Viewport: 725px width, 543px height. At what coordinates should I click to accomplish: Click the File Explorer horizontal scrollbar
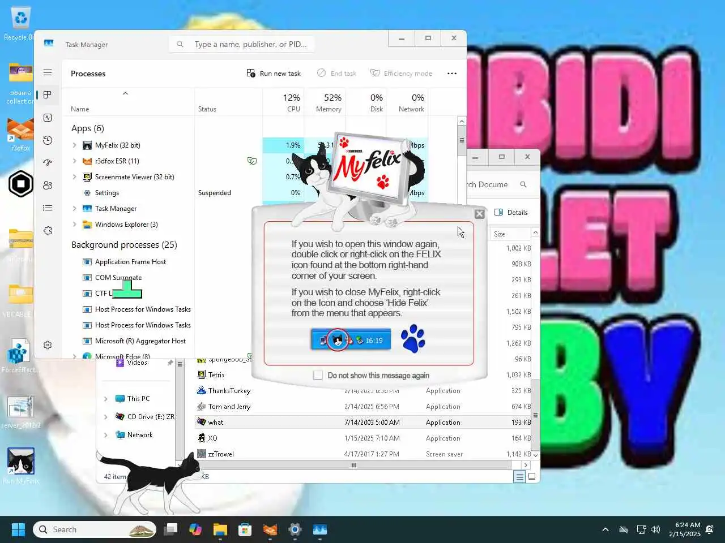click(353, 466)
